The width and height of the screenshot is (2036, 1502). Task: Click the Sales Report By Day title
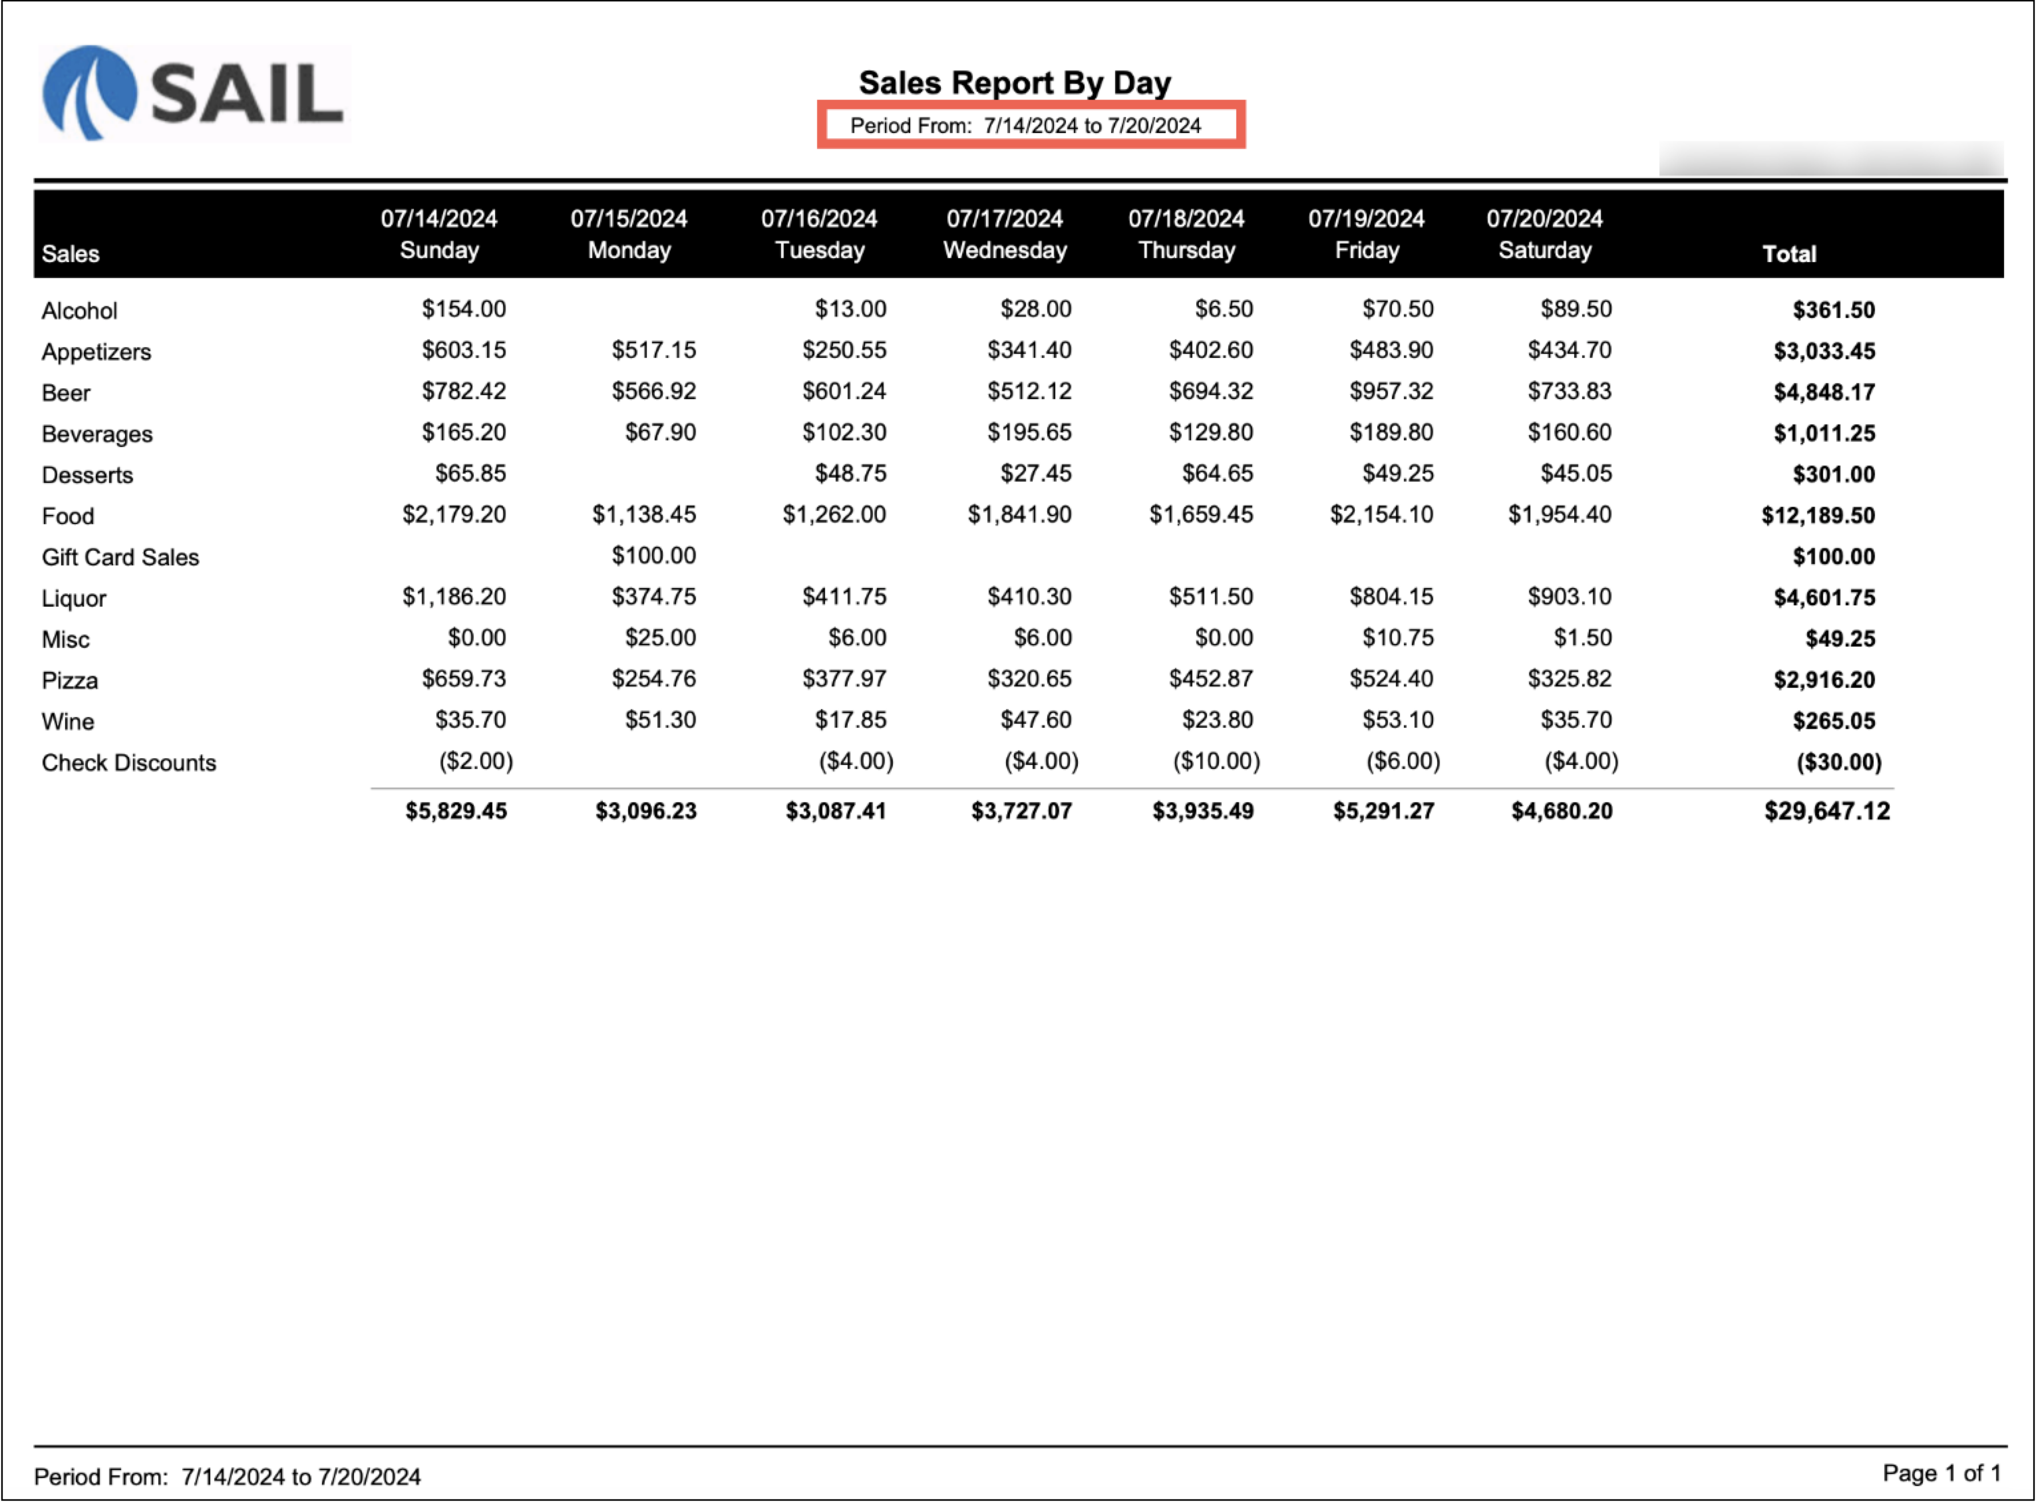[1015, 82]
